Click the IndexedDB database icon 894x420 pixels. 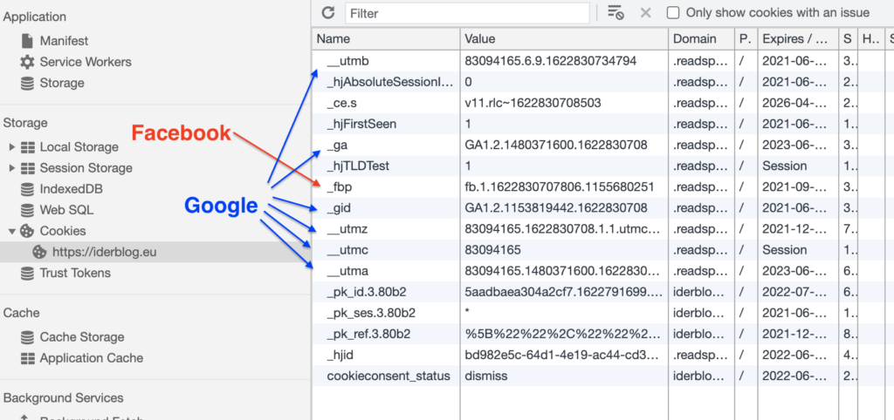(27, 189)
